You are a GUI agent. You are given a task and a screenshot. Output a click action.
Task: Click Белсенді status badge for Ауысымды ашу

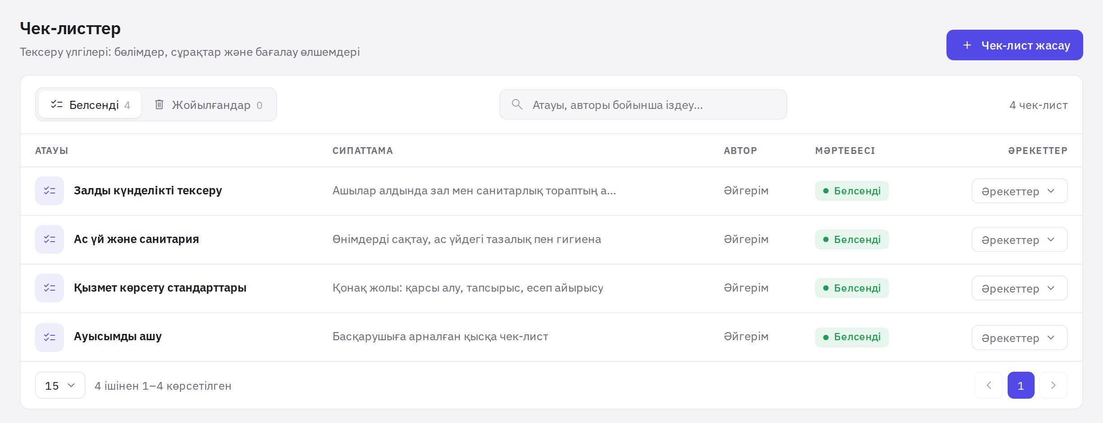tap(852, 337)
